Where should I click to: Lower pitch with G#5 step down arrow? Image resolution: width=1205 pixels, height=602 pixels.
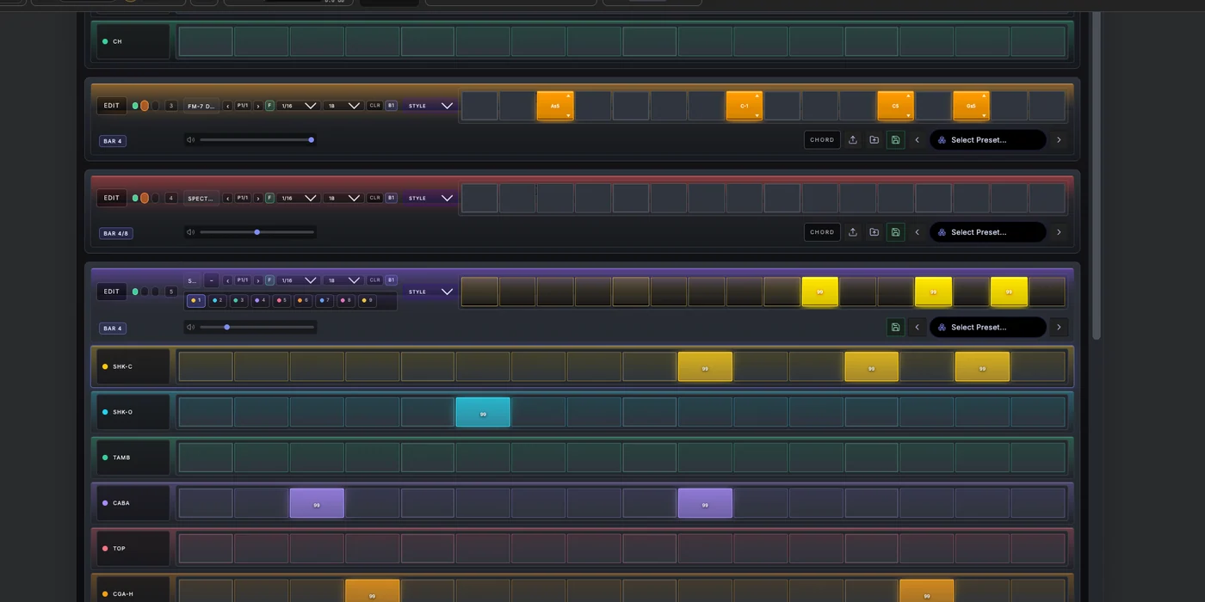click(x=984, y=115)
